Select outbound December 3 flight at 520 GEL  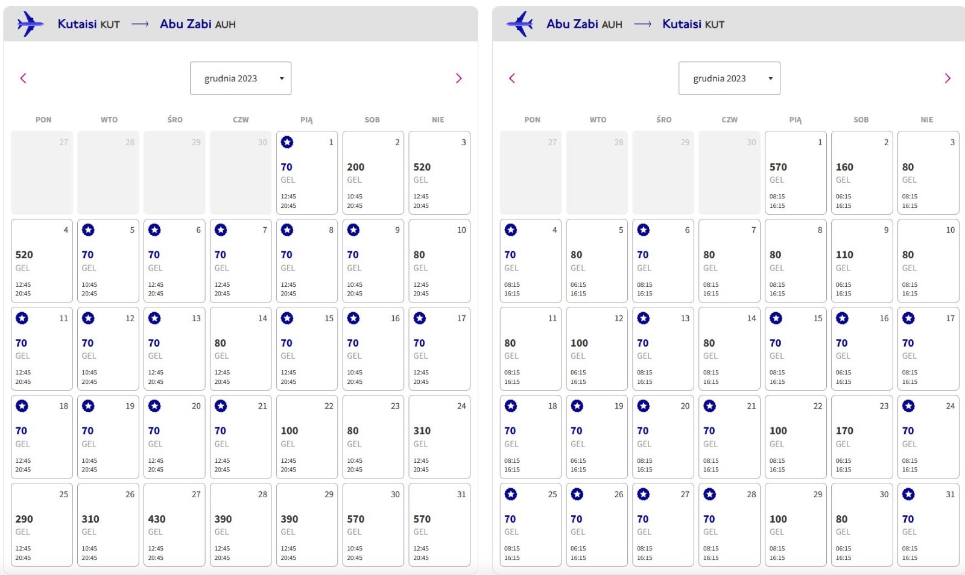click(440, 173)
